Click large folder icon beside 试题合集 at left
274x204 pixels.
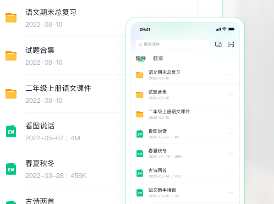(11, 55)
